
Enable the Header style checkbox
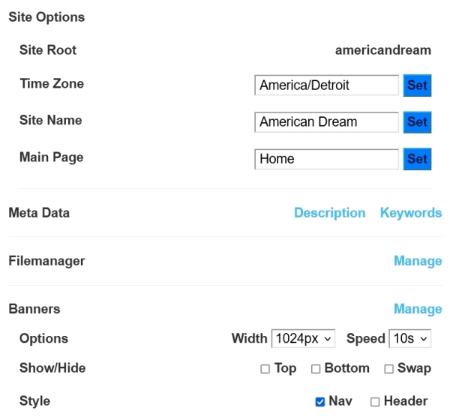(x=375, y=402)
